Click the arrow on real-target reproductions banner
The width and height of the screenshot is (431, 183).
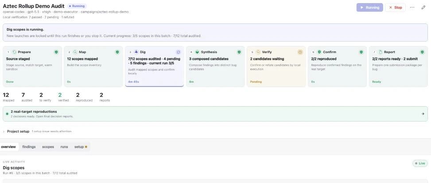click(x=423, y=114)
